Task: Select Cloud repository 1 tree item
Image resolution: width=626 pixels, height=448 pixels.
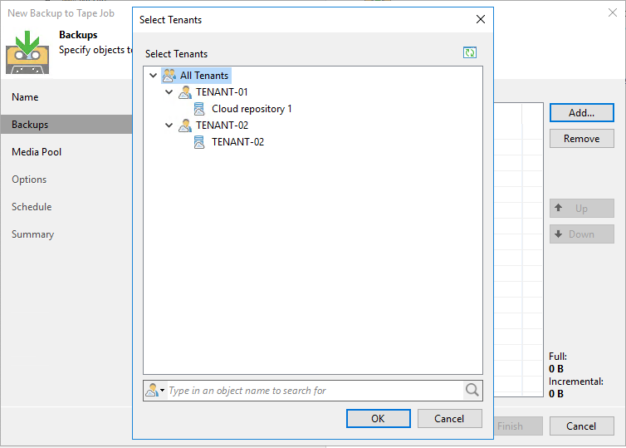Action: pos(252,109)
